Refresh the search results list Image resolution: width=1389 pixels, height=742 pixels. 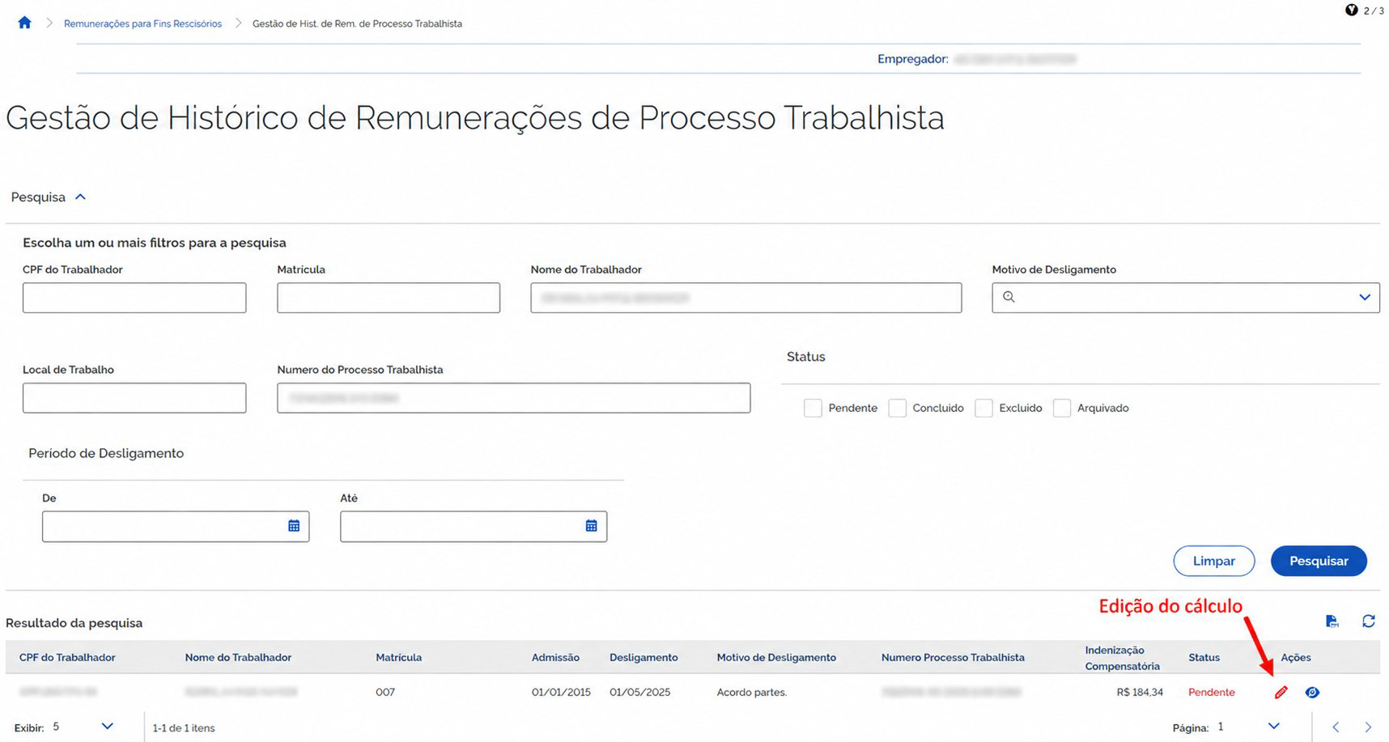1369,621
